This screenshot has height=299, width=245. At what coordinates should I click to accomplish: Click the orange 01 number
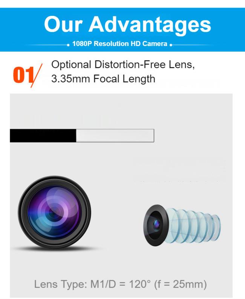23,75
